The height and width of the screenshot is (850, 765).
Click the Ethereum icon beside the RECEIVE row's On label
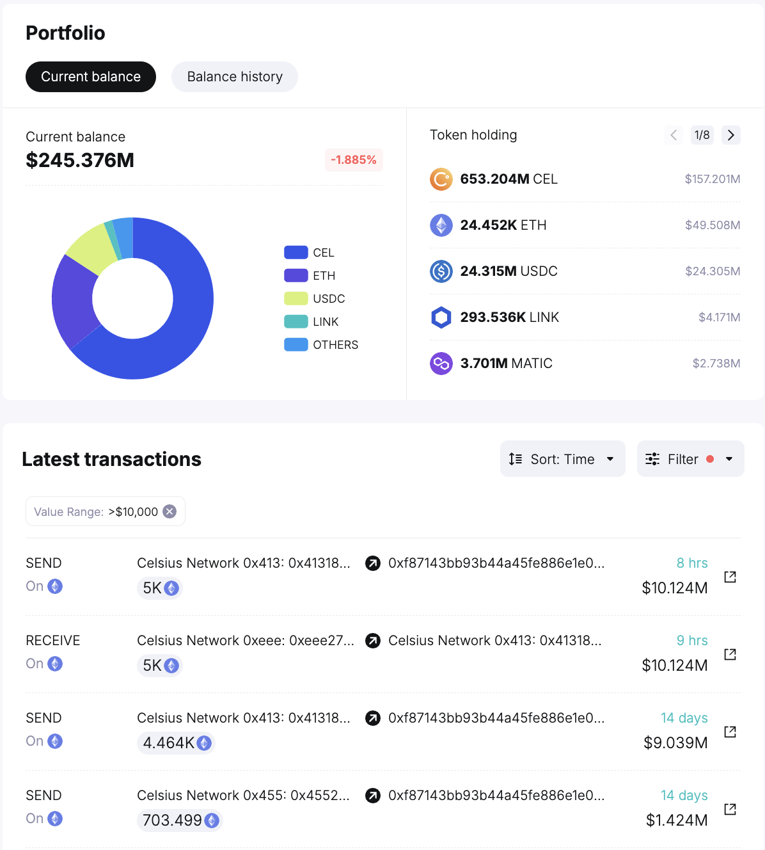pyautogui.click(x=55, y=664)
